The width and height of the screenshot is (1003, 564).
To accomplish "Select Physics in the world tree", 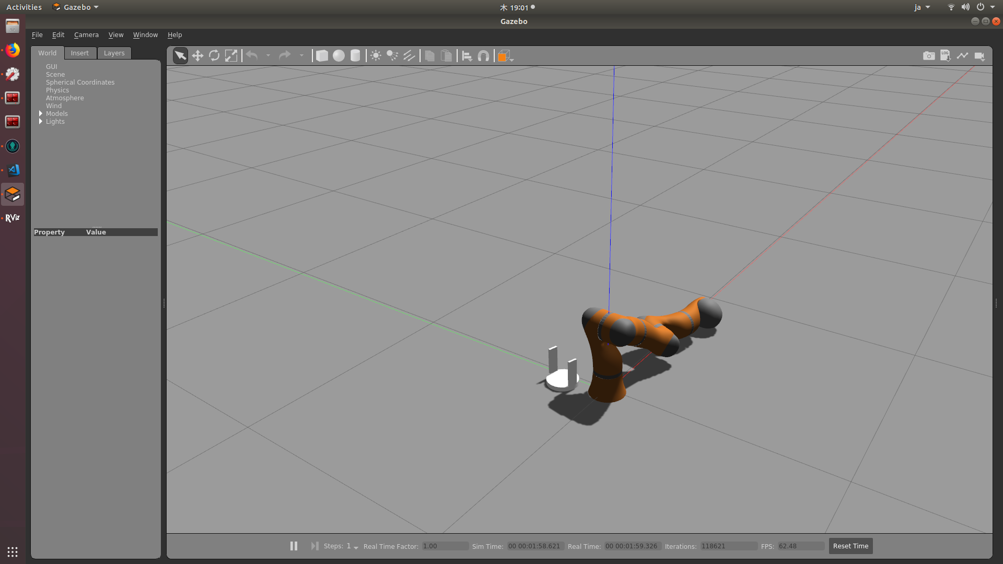I will tap(57, 90).
